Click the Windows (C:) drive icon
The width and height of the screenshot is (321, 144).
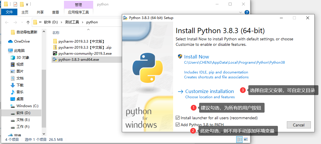pos(13,106)
